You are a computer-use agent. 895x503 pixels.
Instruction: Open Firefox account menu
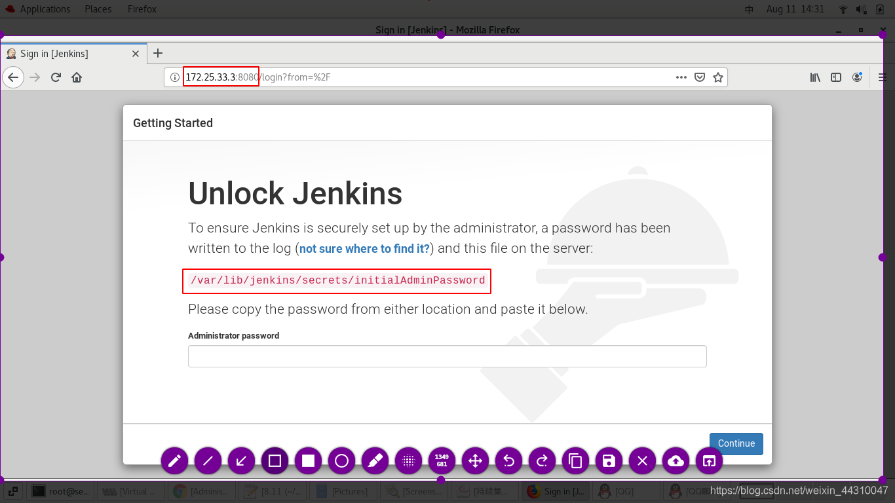[857, 77]
